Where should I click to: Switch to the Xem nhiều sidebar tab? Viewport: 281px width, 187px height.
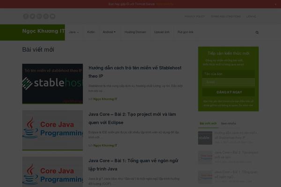click(229, 123)
